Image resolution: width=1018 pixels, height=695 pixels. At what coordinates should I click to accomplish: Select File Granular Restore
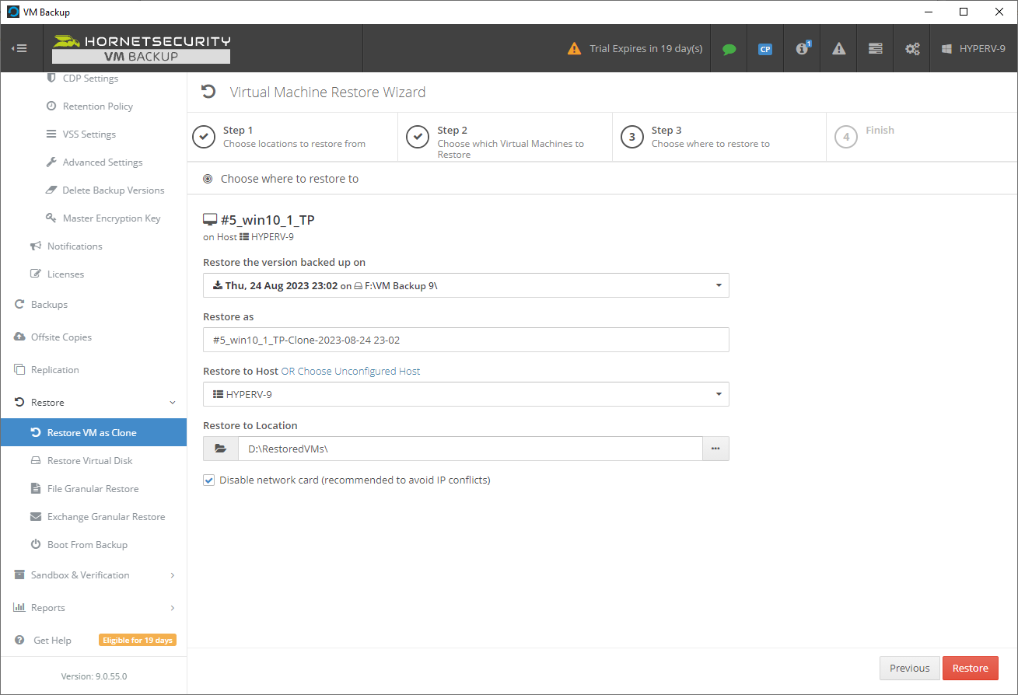pyautogui.click(x=93, y=489)
